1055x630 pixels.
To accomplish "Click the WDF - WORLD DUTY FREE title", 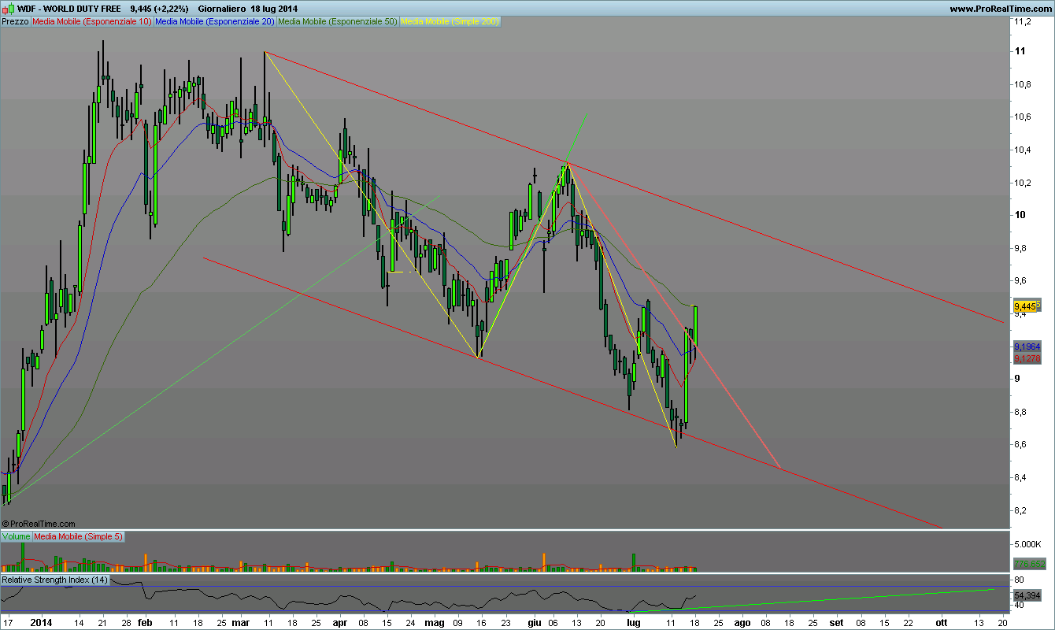I will point(69,9).
